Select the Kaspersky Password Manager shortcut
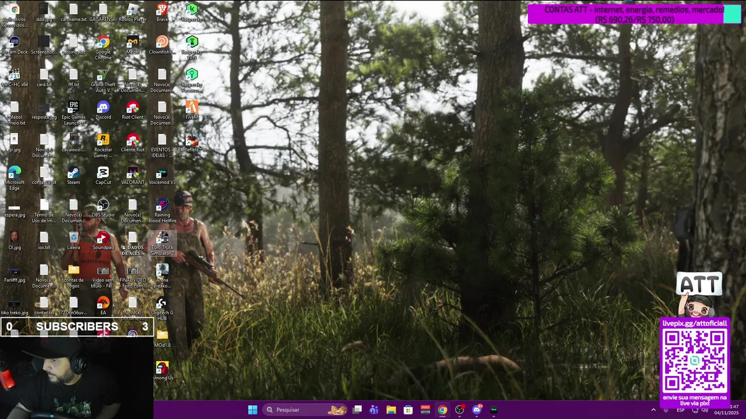This screenshot has width=746, height=419. click(x=192, y=80)
